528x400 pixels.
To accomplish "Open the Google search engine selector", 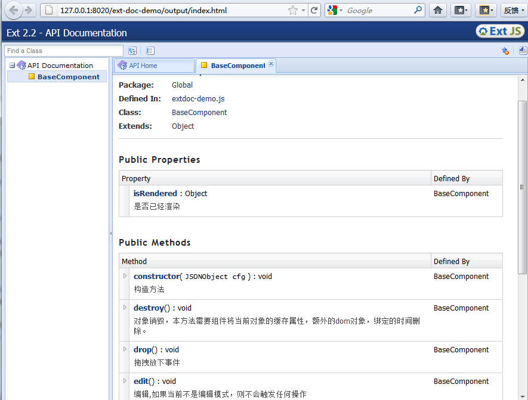I will coord(335,10).
